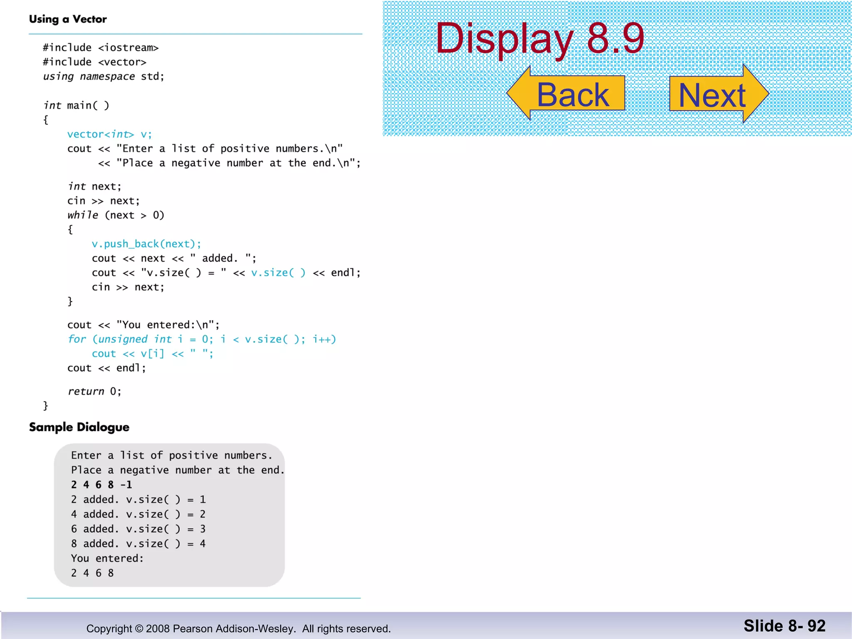This screenshot has height=639, width=852.
Task: Click the 'Enter a list of positive numbers' cout line
Action: click(x=205, y=149)
